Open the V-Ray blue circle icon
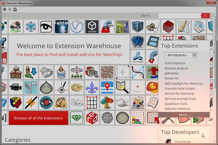This screenshot has width=218, height=145. tap(77, 27)
